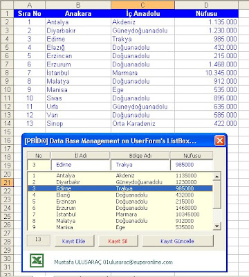The height and width of the screenshot is (277, 249).
Task: Select the Manisa row in the listbox
Action: click(120, 227)
